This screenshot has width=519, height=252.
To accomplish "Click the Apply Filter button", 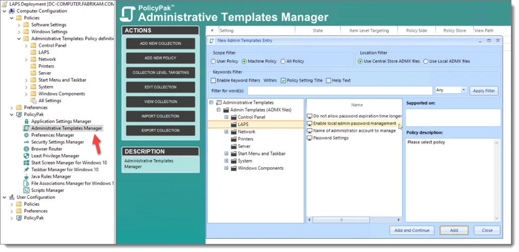I will tap(484, 90).
